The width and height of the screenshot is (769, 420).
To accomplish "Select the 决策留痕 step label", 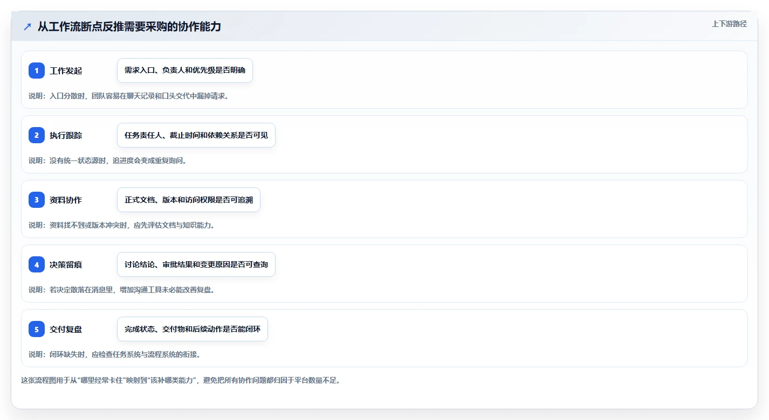I will pyautogui.click(x=66, y=265).
